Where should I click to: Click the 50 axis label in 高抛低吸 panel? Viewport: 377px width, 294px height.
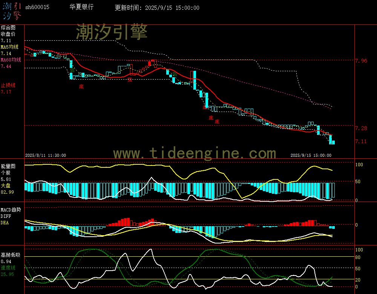coord(358,268)
